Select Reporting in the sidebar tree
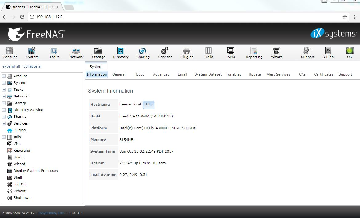 click(22, 150)
